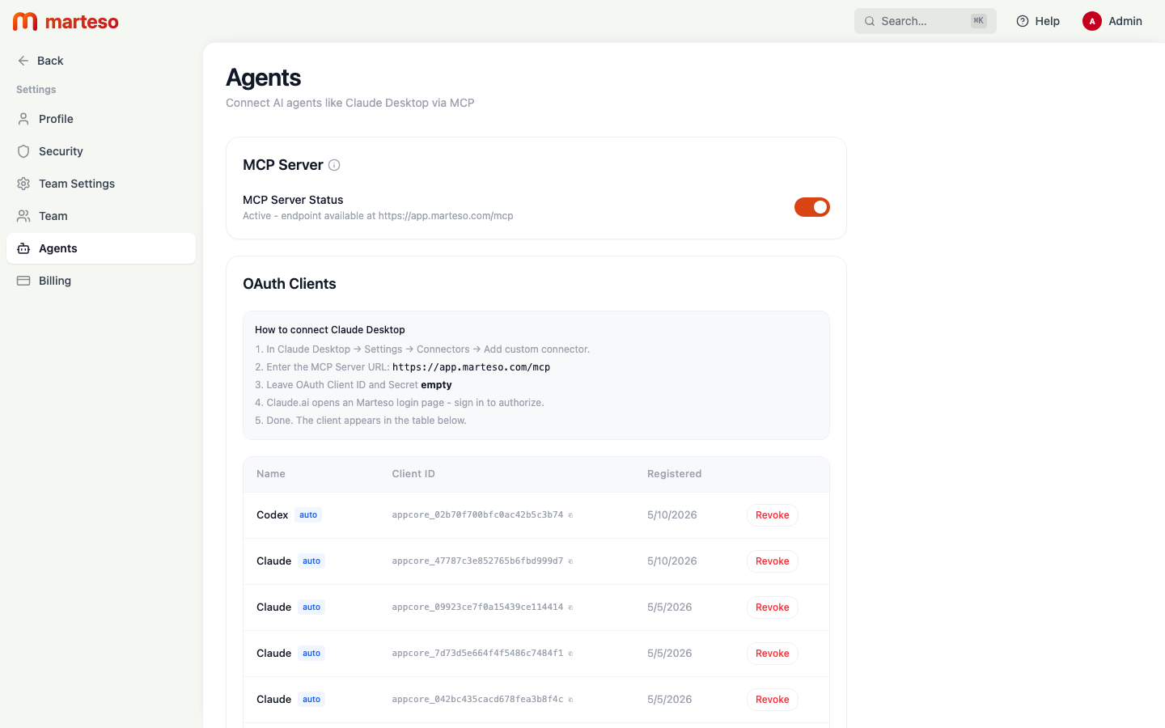Select client ID appcore_09923ce7f0a15439ce114414
This screenshot has width=1165, height=728.
477,607
